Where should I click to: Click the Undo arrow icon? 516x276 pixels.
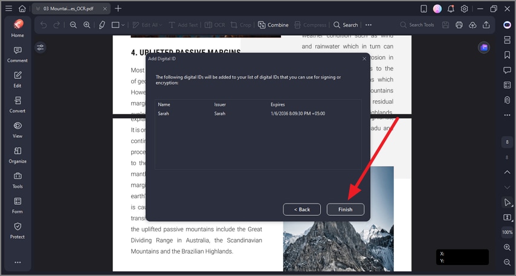pyautogui.click(x=44, y=25)
